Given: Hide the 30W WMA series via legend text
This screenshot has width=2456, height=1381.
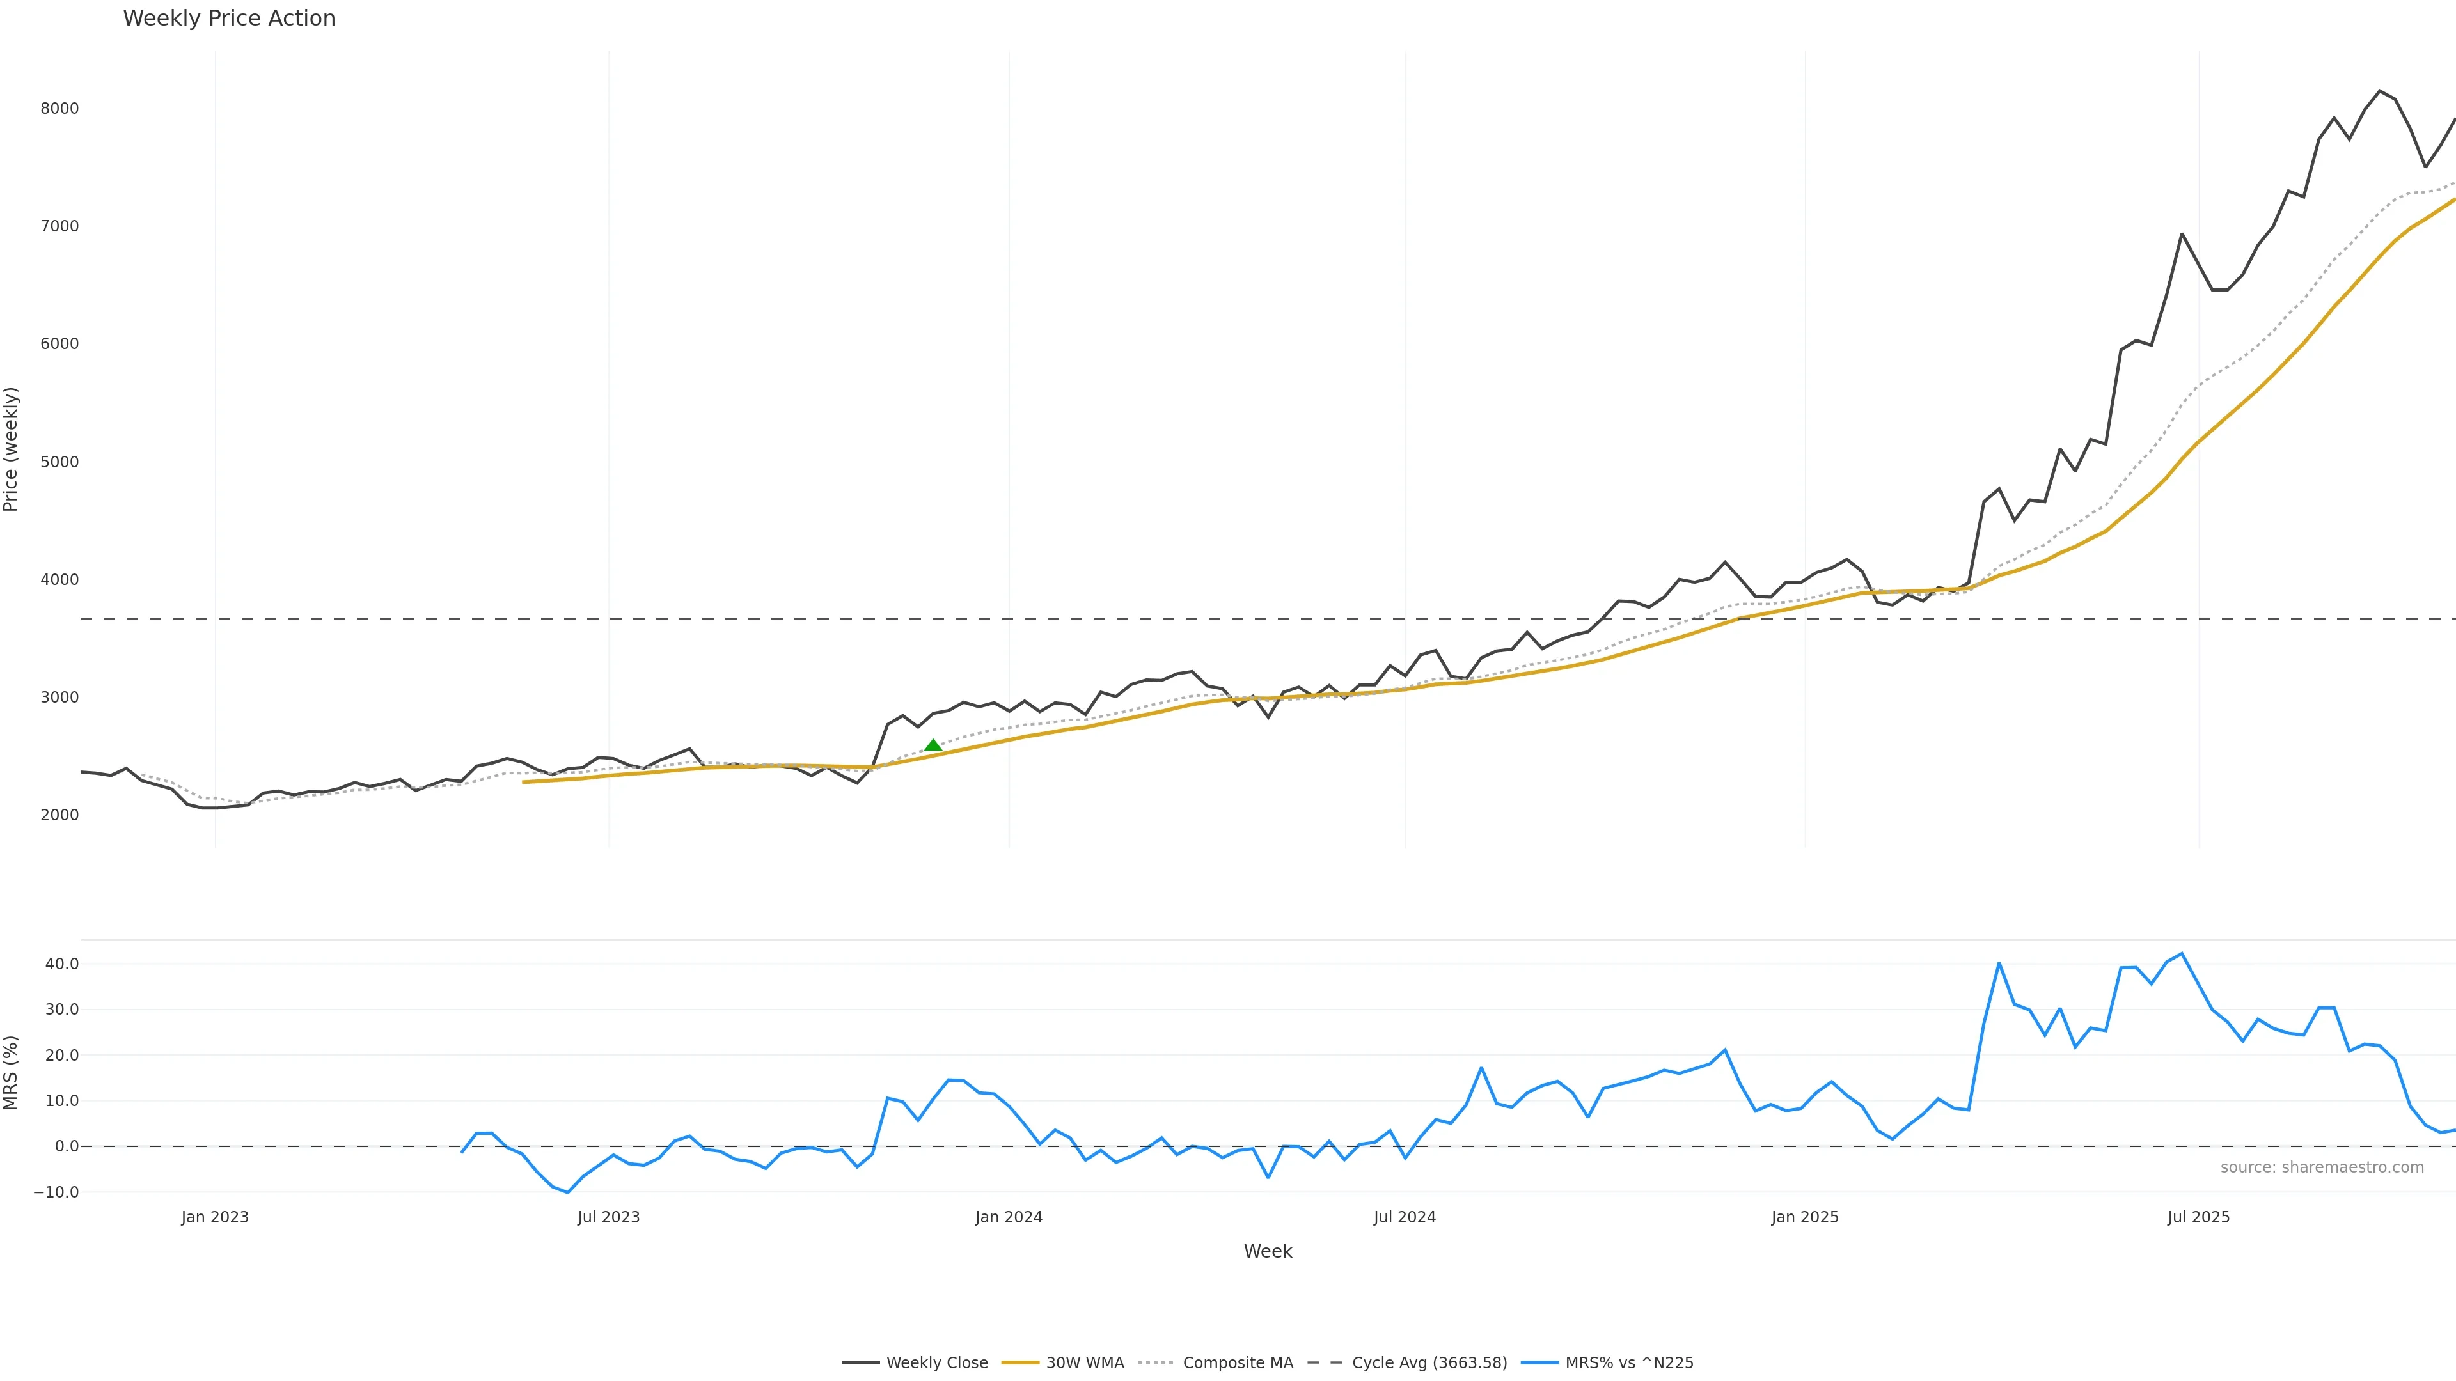Looking at the screenshot, I should coord(1085,1363).
